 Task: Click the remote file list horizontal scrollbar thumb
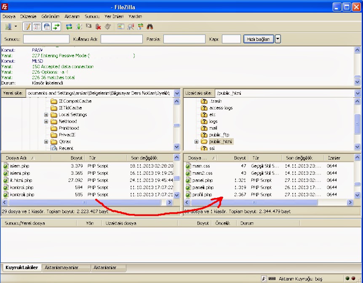pos(254,203)
